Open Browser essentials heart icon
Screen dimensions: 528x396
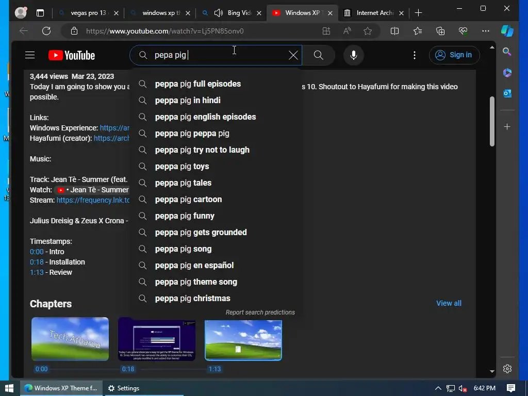[x=463, y=31]
